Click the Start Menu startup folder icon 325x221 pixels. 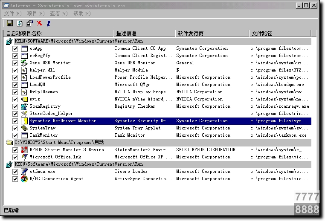click(x=9, y=143)
